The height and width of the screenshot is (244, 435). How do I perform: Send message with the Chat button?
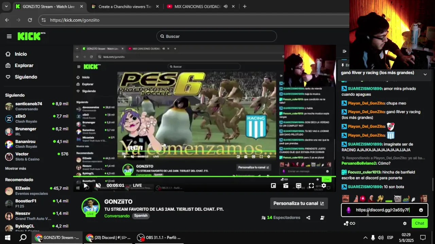(x=419, y=223)
